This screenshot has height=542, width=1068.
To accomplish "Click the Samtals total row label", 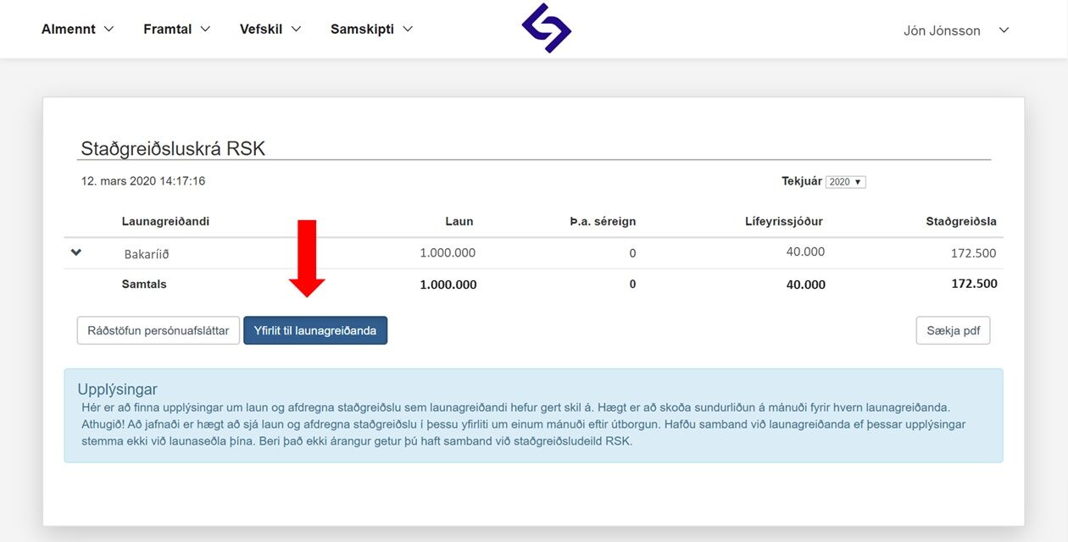I will coord(144,285).
